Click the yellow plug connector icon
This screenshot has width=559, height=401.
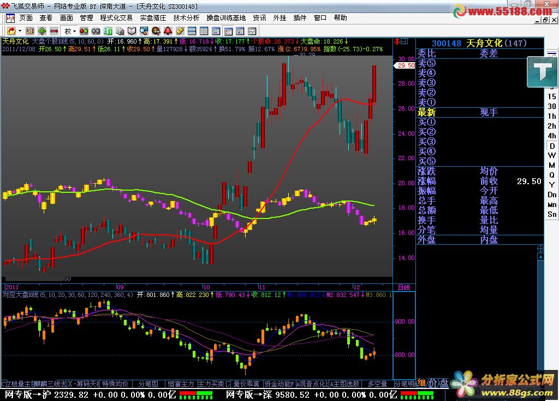(x=180, y=31)
